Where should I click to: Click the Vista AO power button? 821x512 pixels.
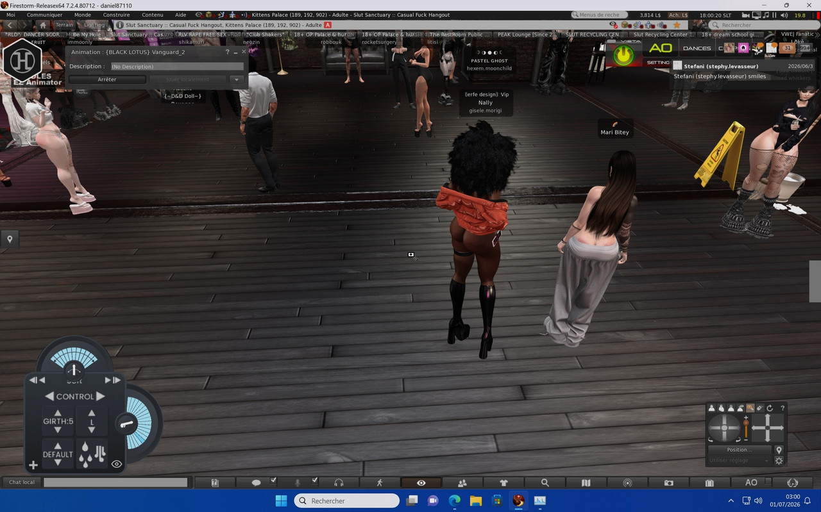point(623,55)
